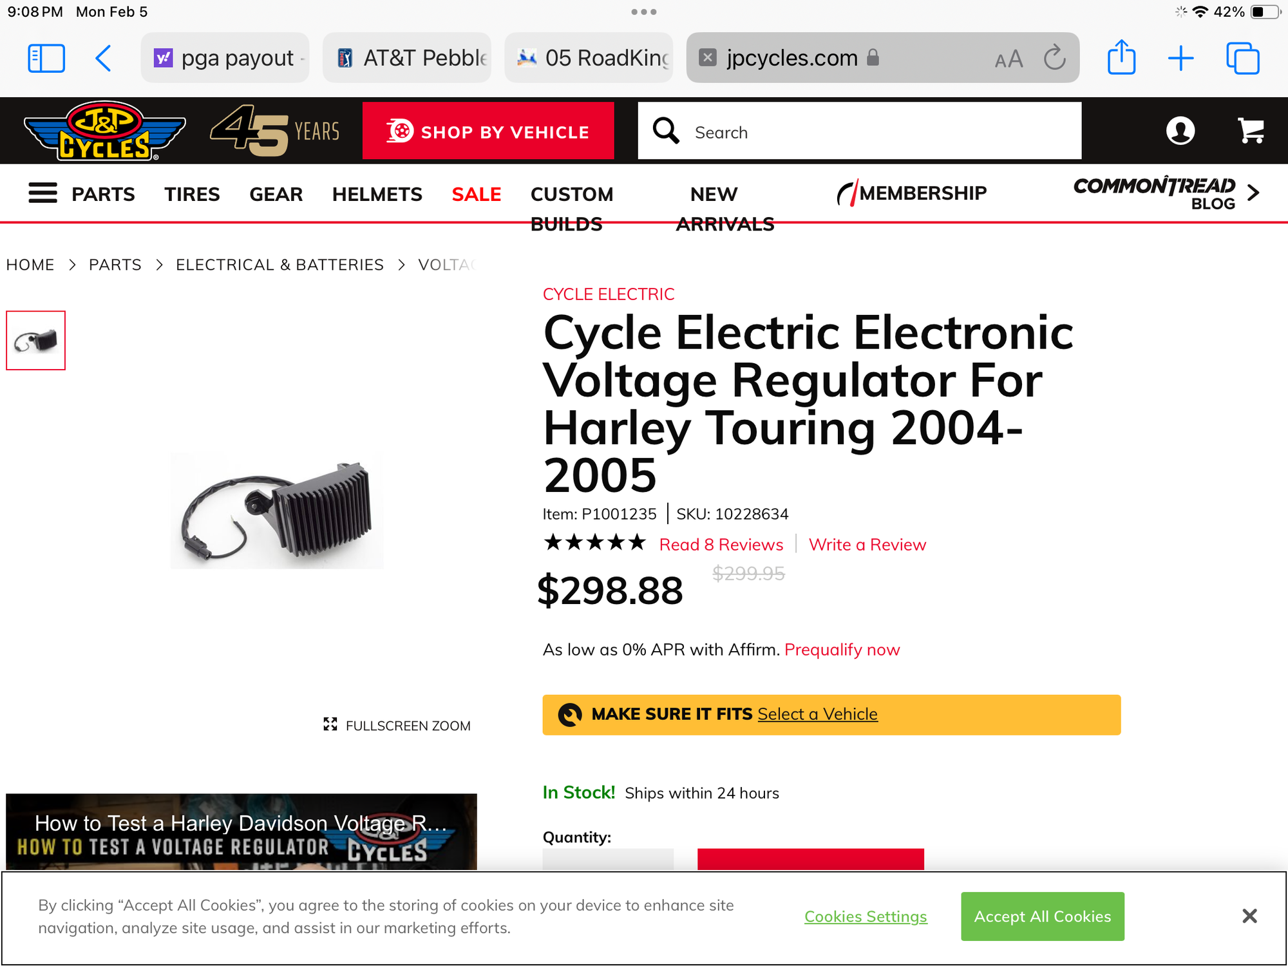Open the user account profile icon
1288x966 pixels.
(1180, 131)
